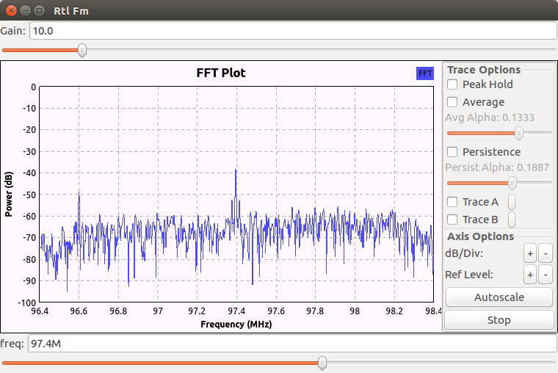Click the Frequency (MHz) axis label
The height and width of the screenshot is (373, 558).
236,325
